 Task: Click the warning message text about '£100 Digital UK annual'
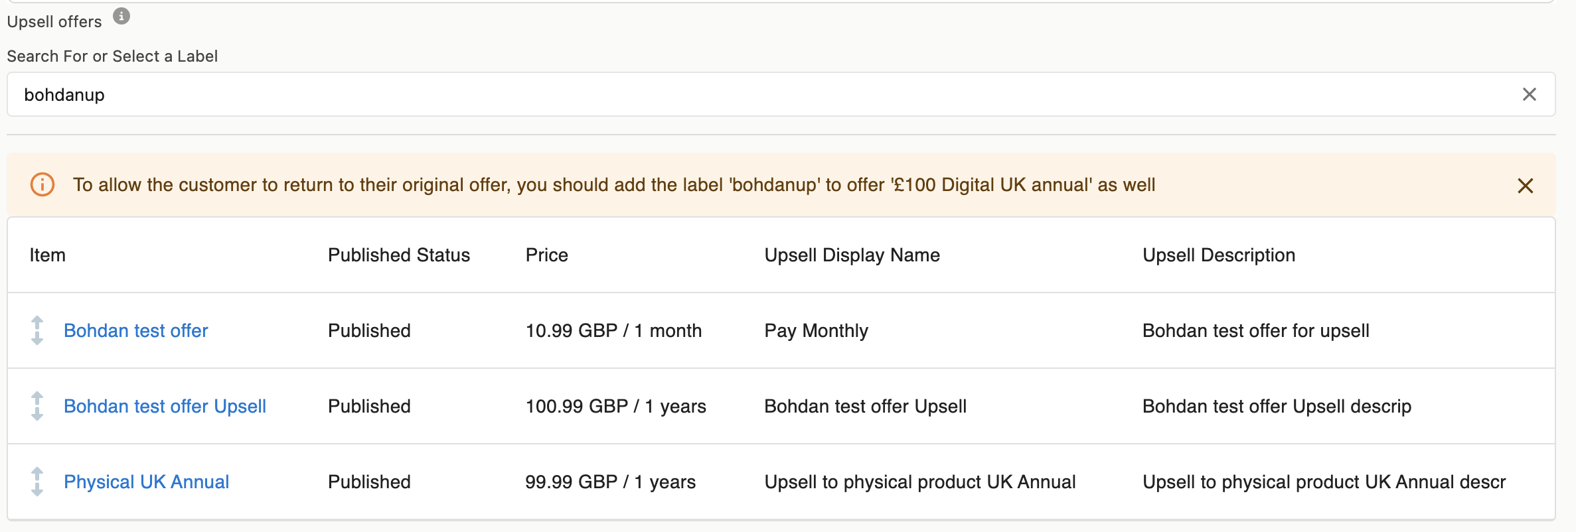coord(613,185)
